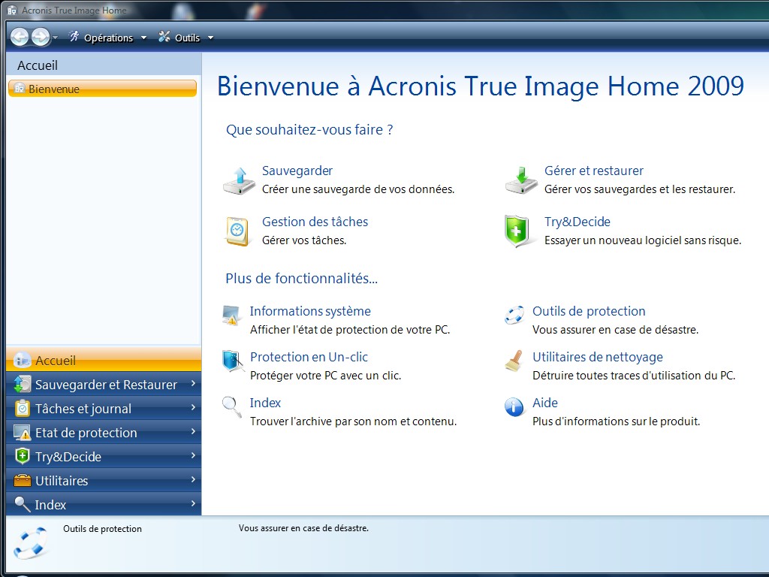Open the Try&Decide link in main pane
The width and height of the screenshot is (769, 577).
tap(578, 222)
